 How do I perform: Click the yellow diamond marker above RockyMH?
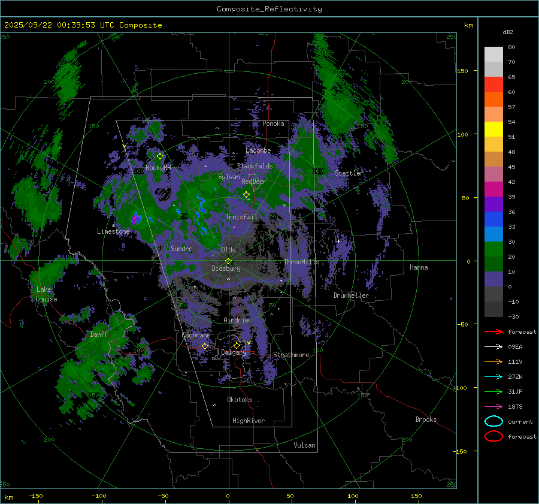click(160, 156)
